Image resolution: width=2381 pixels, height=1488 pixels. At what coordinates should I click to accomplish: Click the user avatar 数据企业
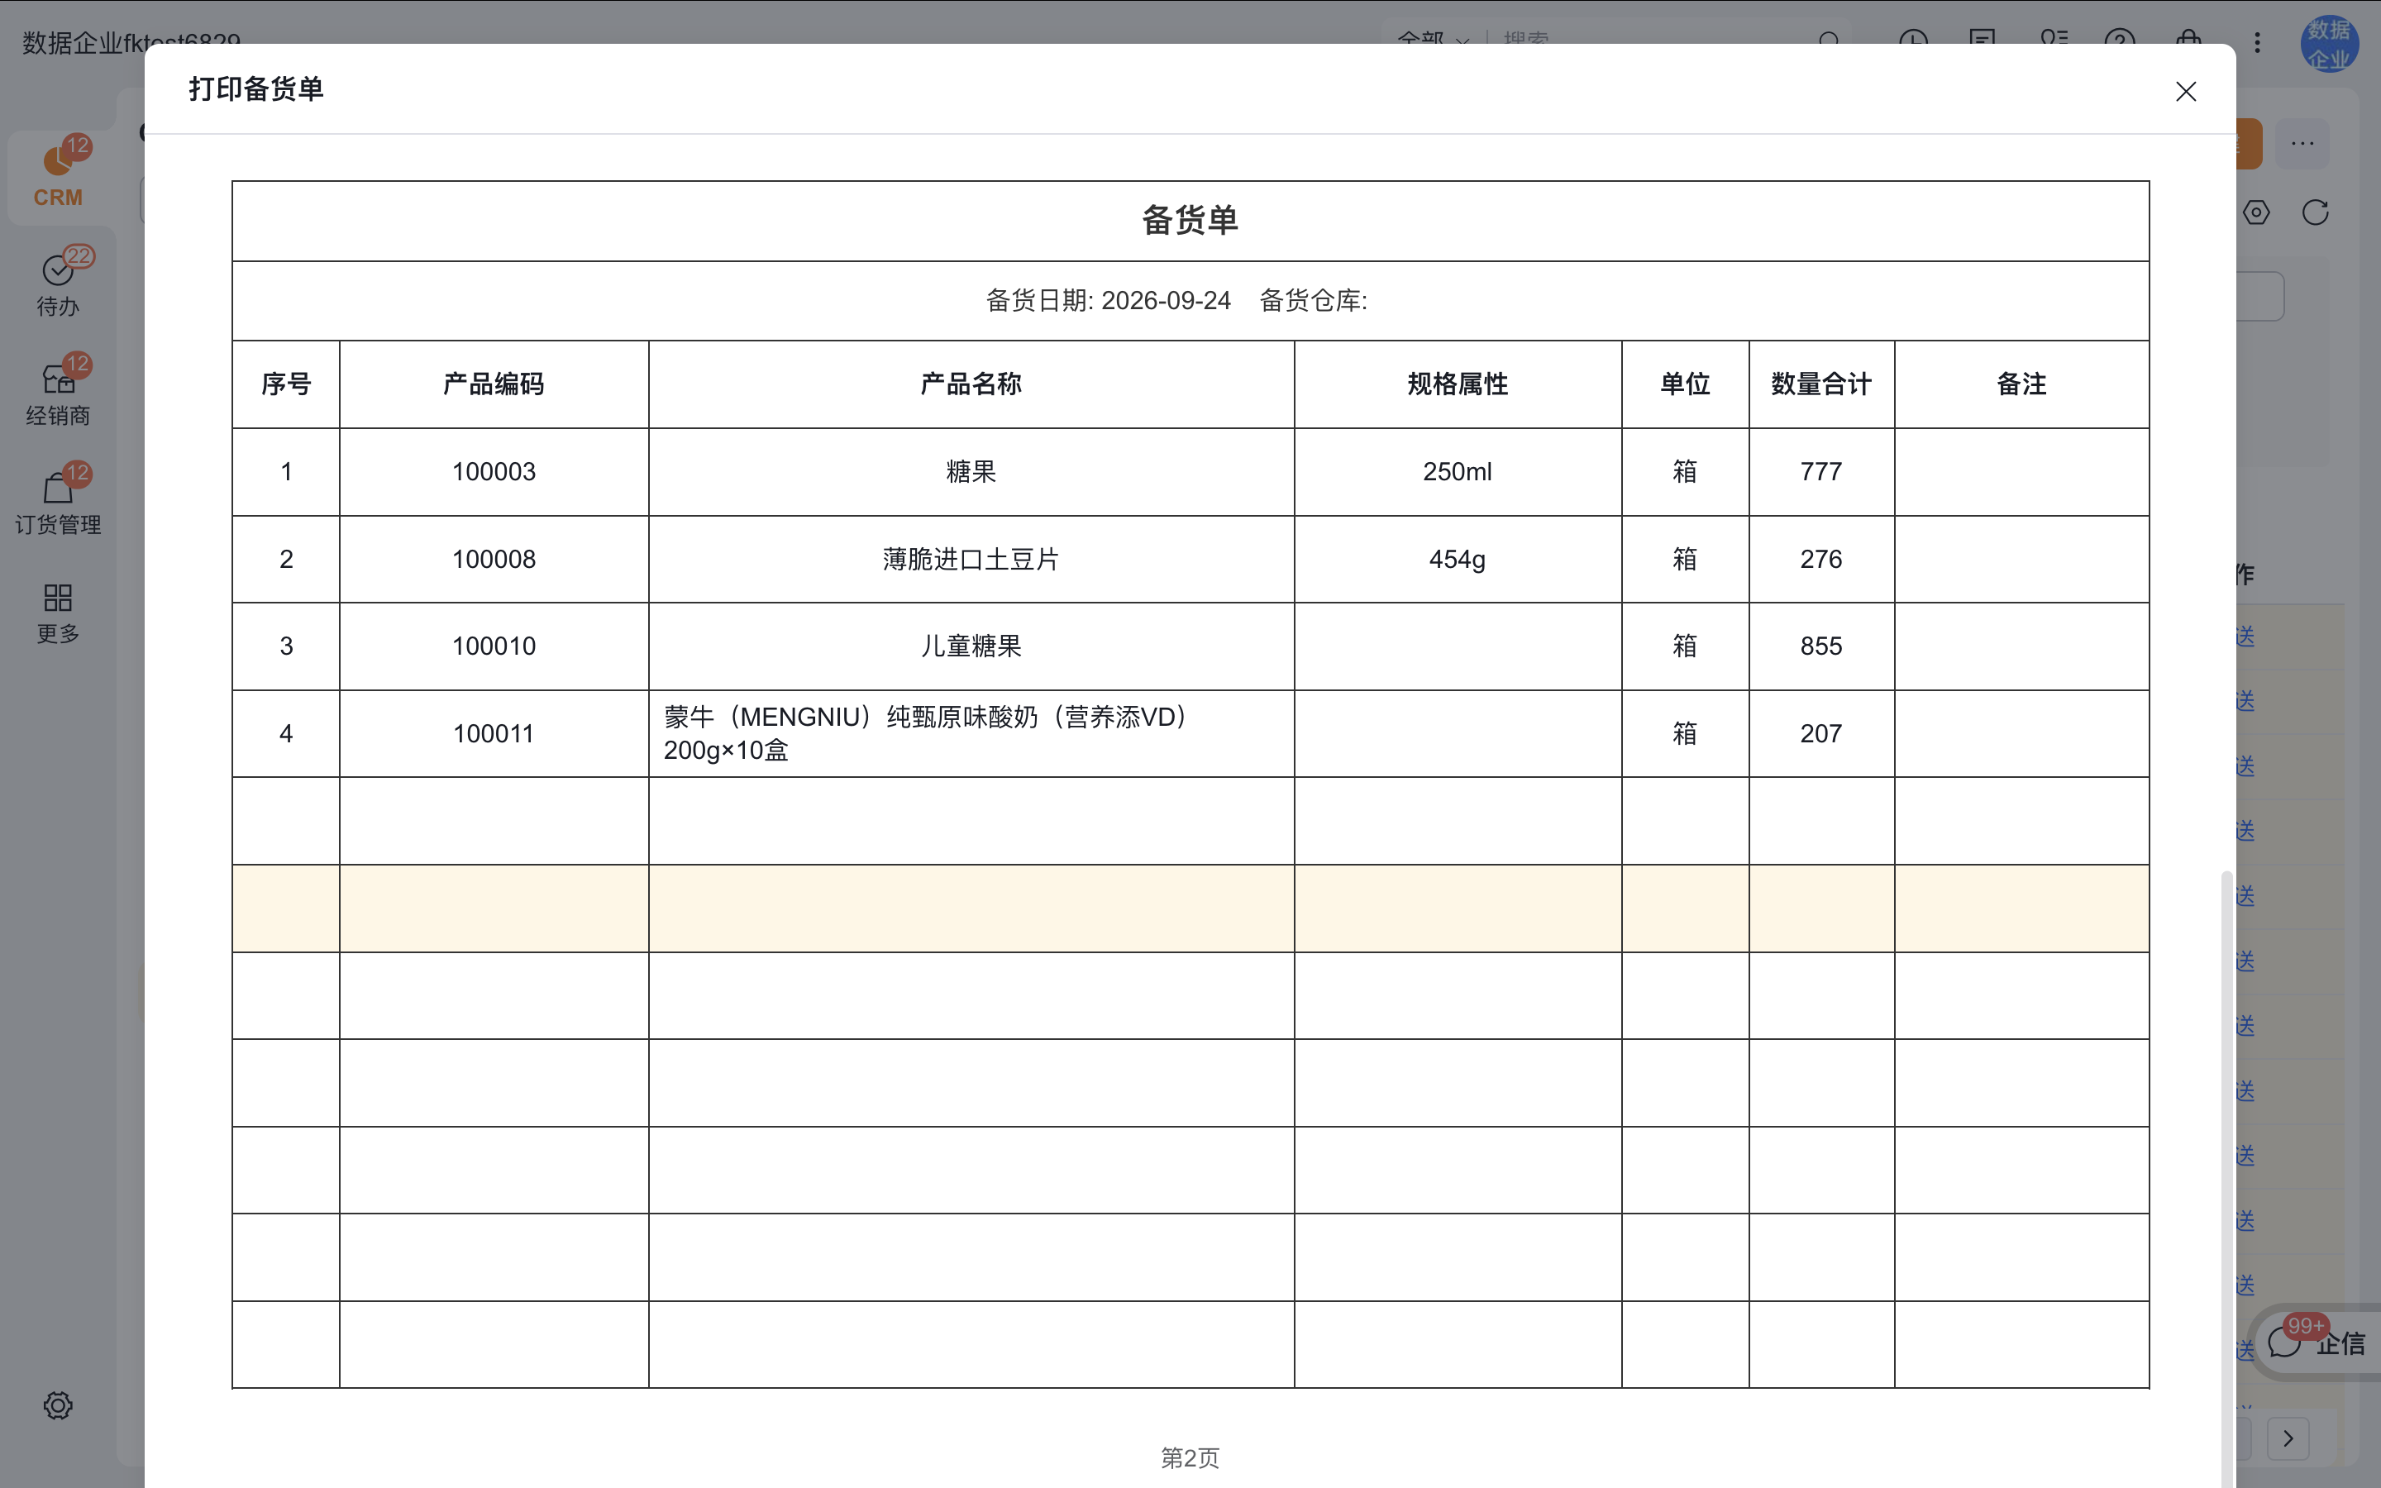2329,43
